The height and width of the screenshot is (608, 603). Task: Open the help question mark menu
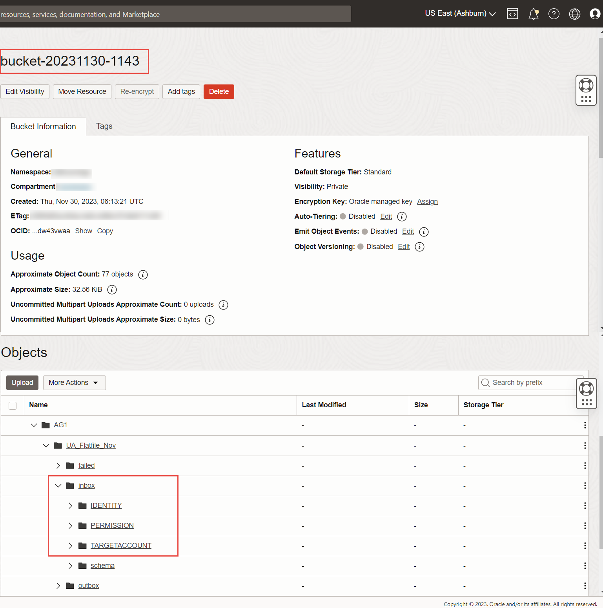[x=554, y=14]
